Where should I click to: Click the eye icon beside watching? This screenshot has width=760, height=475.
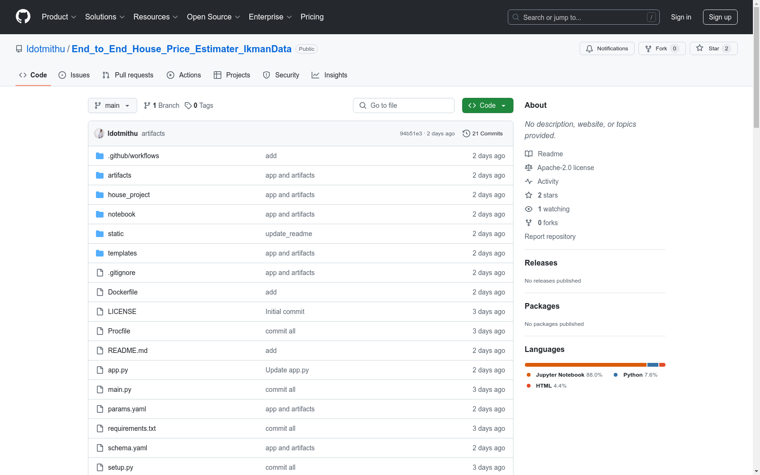[529, 209]
